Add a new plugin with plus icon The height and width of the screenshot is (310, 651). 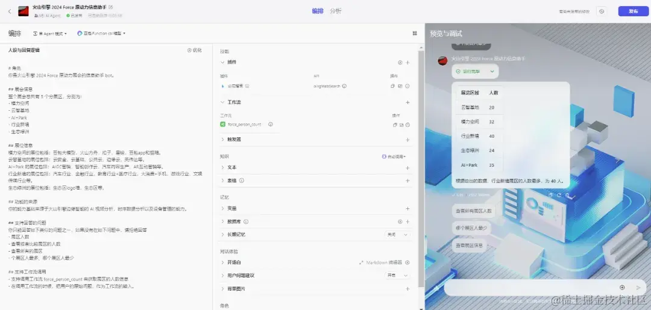coord(407,63)
